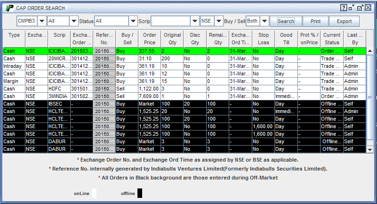This screenshot has height=204, width=377.
Task: Select the 3MINDIA scrip cell
Action: pos(59,96)
